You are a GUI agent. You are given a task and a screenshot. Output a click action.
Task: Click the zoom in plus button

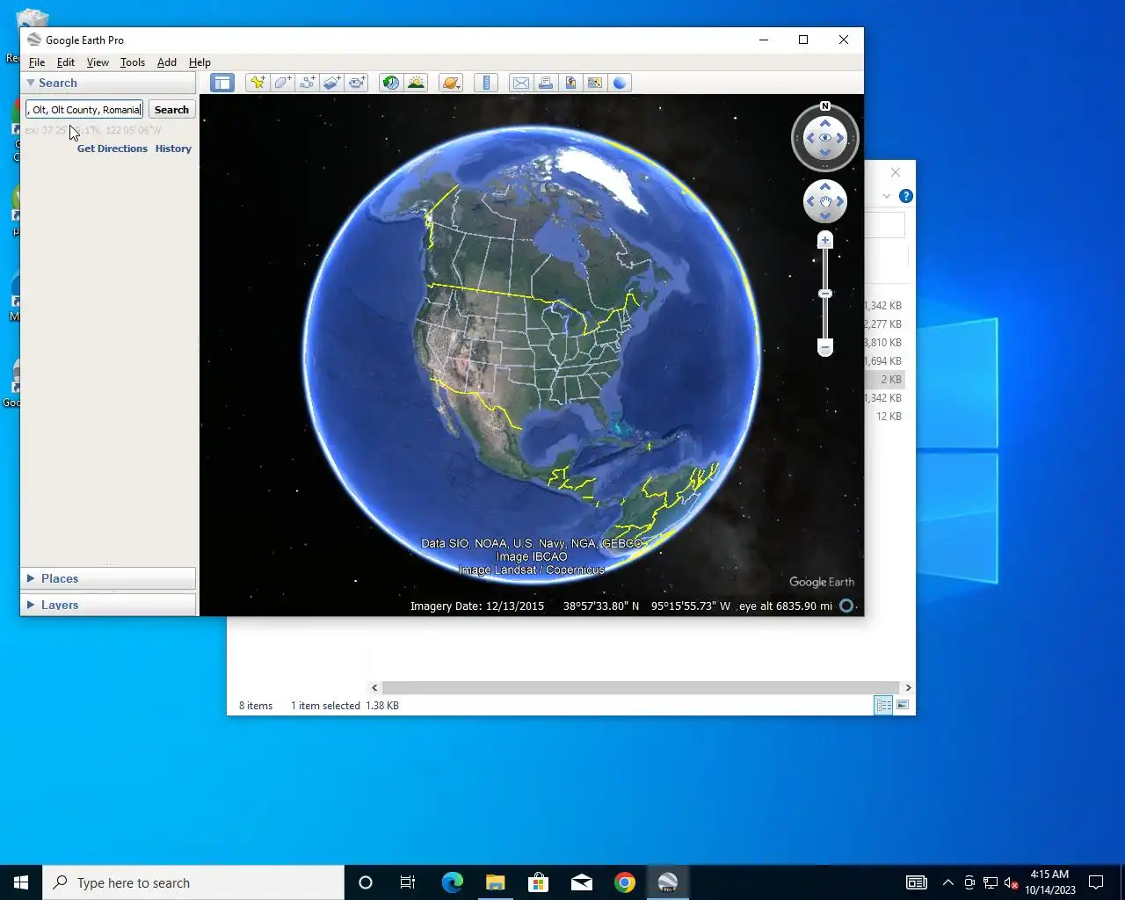pyautogui.click(x=824, y=240)
